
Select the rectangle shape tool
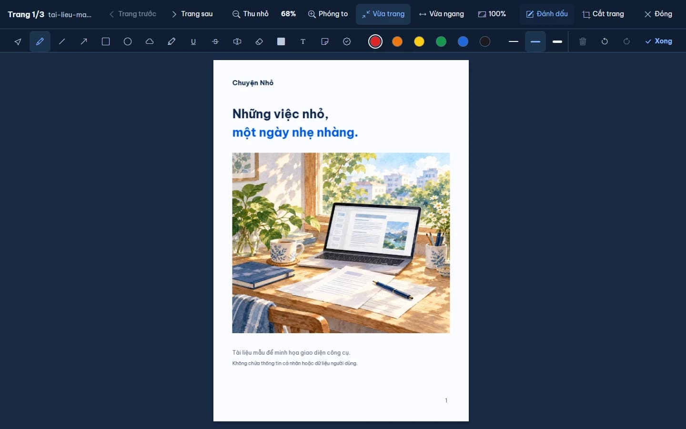pos(106,41)
